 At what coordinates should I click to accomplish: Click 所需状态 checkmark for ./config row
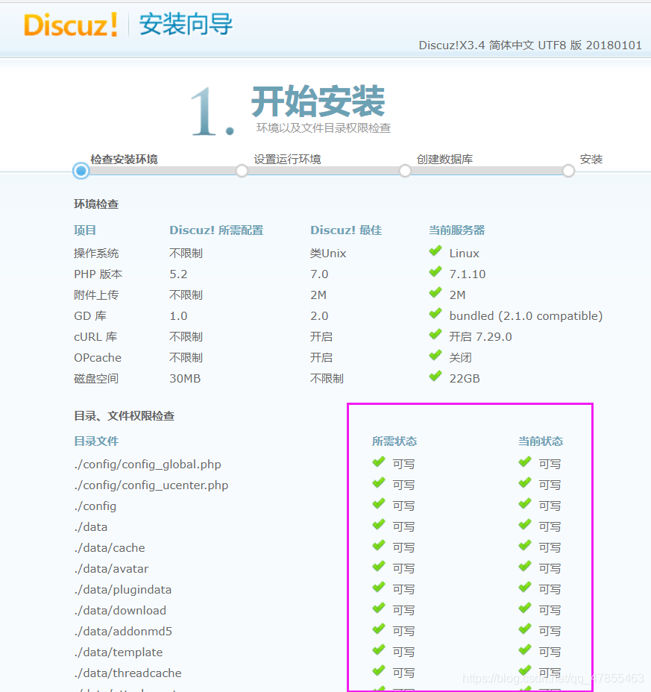pyautogui.click(x=379, y=503)
